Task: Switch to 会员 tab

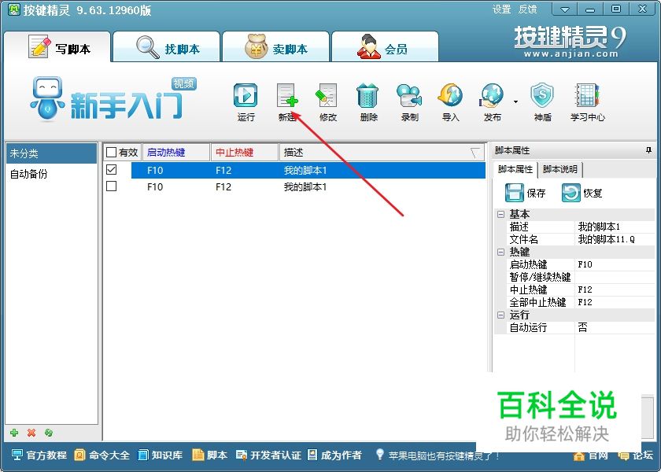Action: coord(385,47)
